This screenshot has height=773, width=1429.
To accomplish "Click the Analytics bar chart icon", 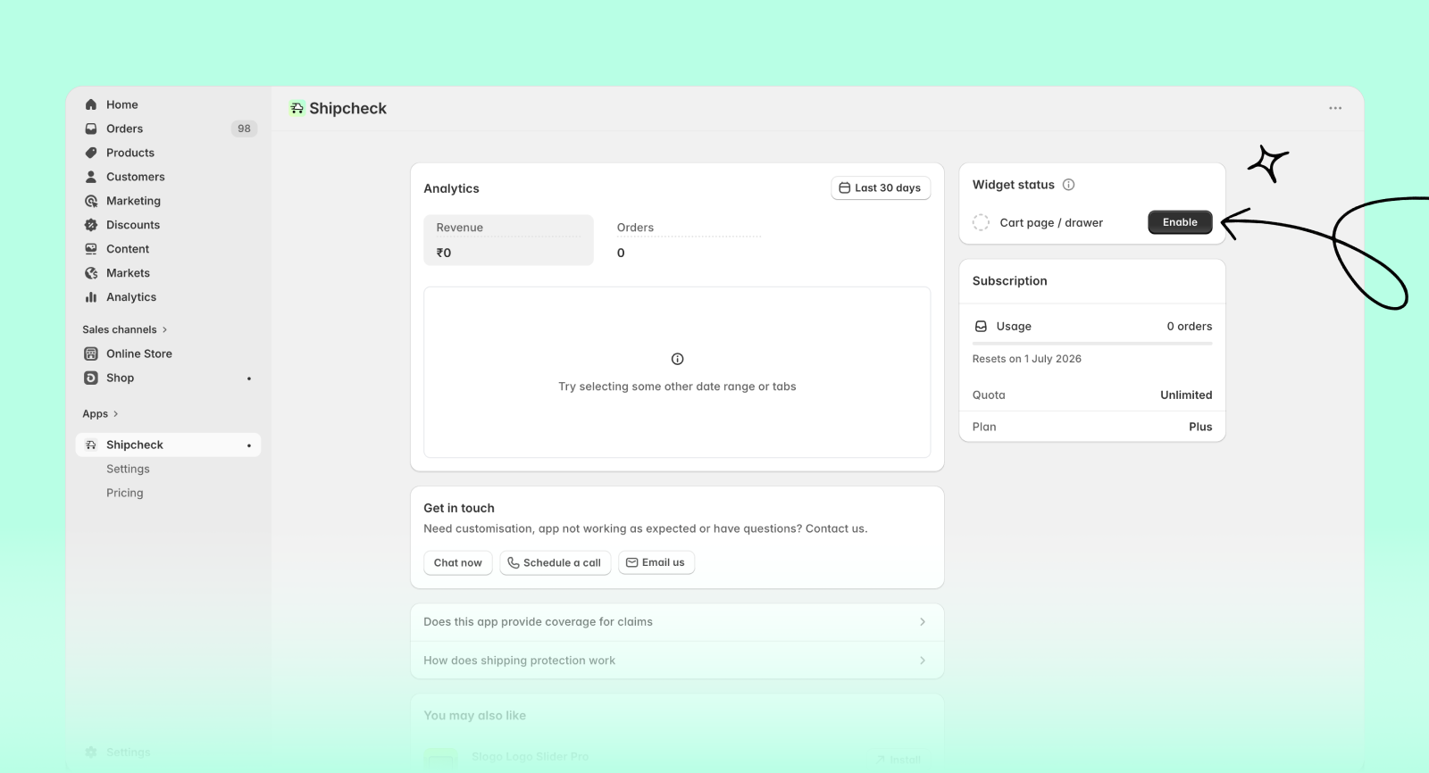I will tap(91, 297).
